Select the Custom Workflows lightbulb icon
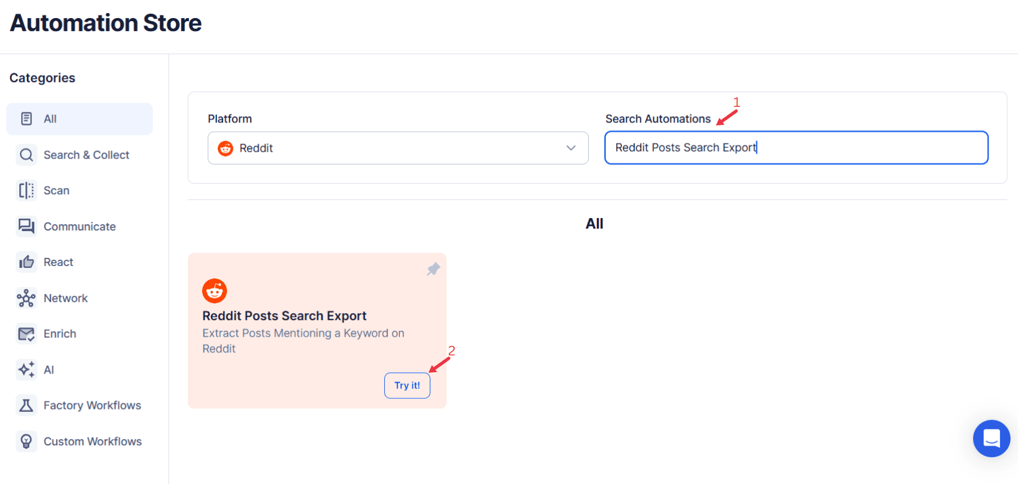 coord(26,441)
